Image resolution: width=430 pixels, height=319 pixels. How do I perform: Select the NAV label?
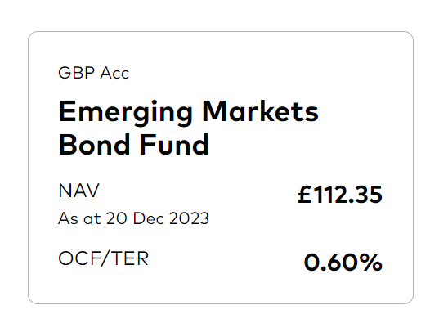(x=78, y=191)
